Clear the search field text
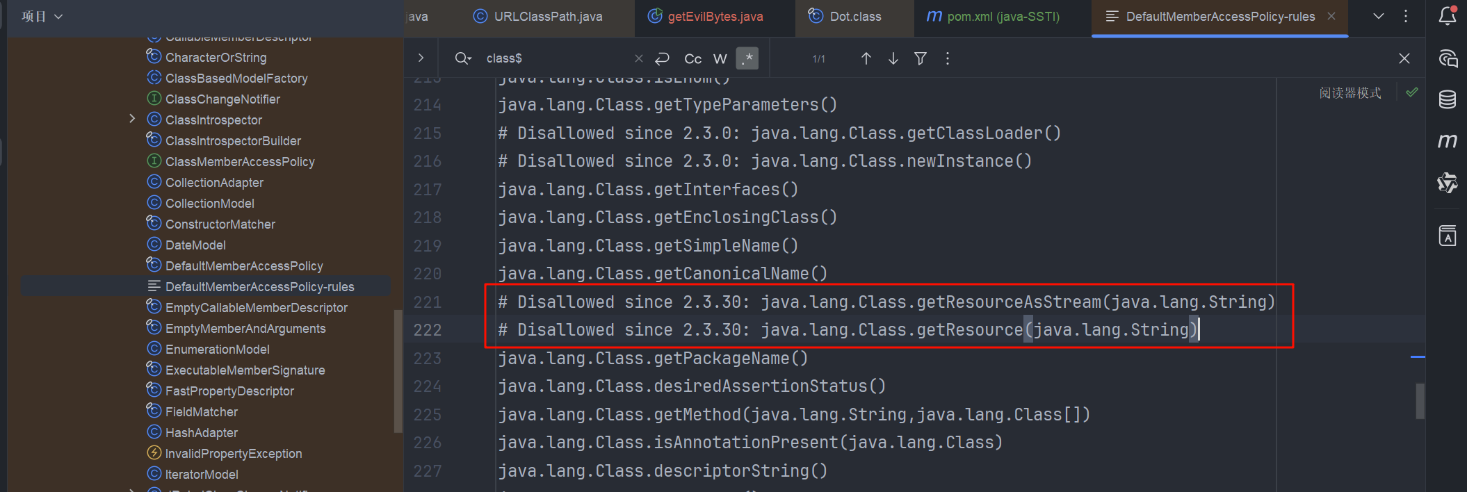This screenshot has height=492, width=1467. [638, 58]
